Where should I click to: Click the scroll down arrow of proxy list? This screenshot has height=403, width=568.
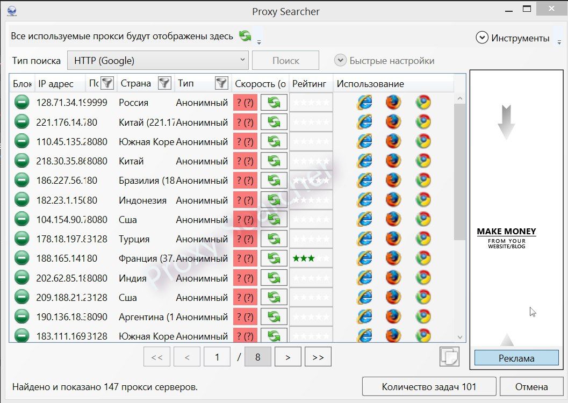click(460, 337)
